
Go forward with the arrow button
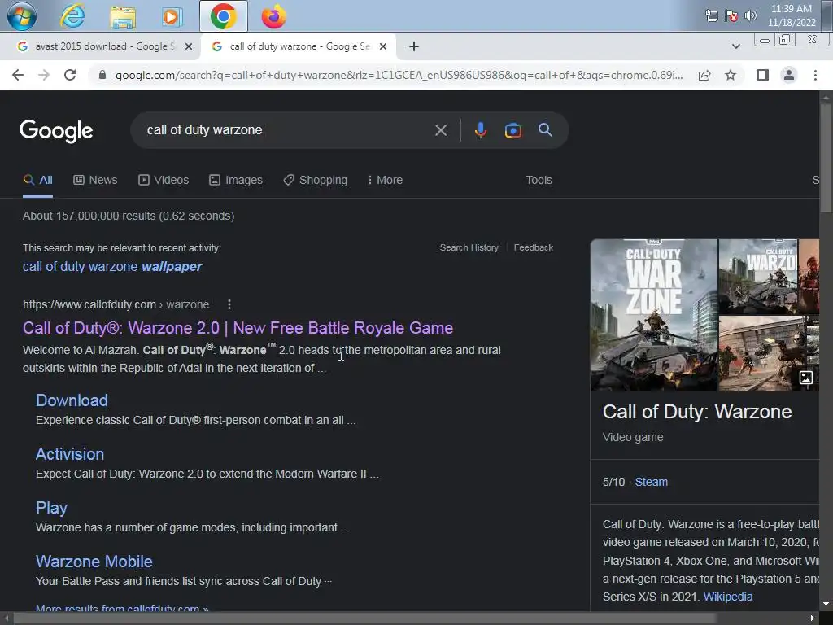tap(44, 75)
